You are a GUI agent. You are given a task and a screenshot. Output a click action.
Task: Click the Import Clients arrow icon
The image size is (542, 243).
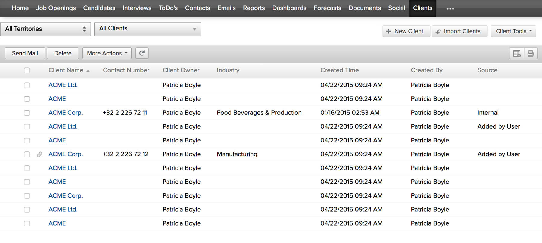pos(438,32)
